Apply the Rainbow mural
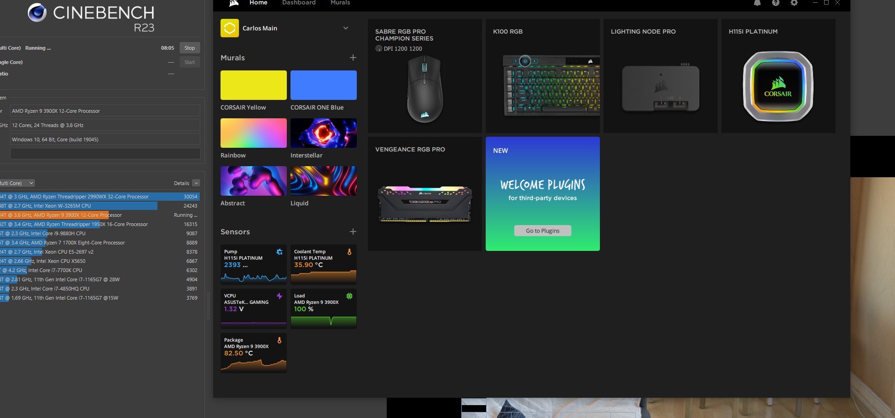Viewport: 895px width, 418px height. click(254, 133)
